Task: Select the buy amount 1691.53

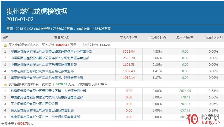Action: (x=129, y=65)
